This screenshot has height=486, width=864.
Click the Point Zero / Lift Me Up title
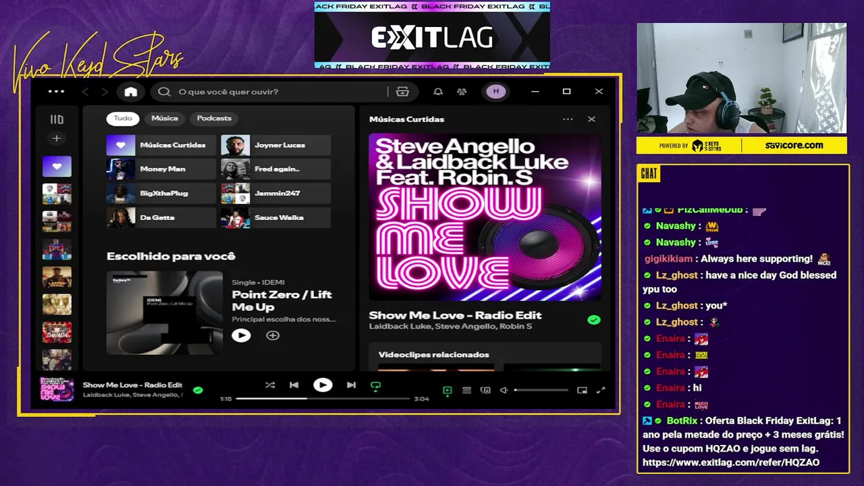pyautogui.click(x=282, y=301)
